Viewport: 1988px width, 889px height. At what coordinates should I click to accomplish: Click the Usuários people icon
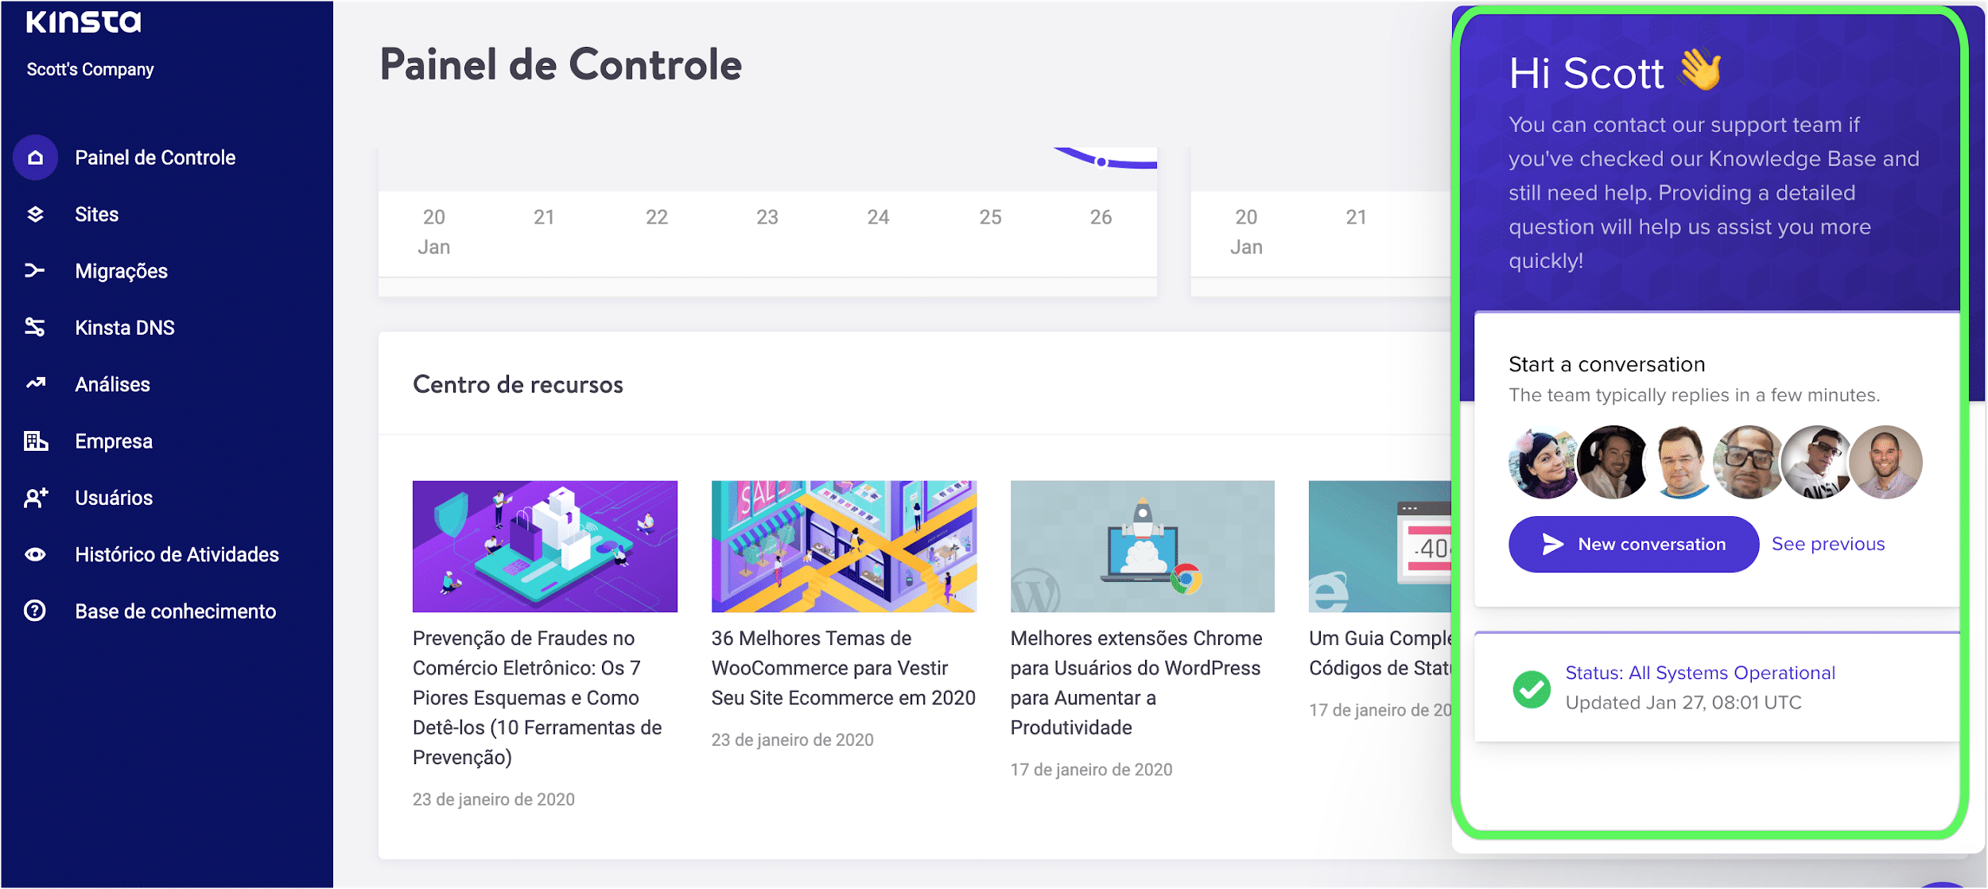[34, 497]
